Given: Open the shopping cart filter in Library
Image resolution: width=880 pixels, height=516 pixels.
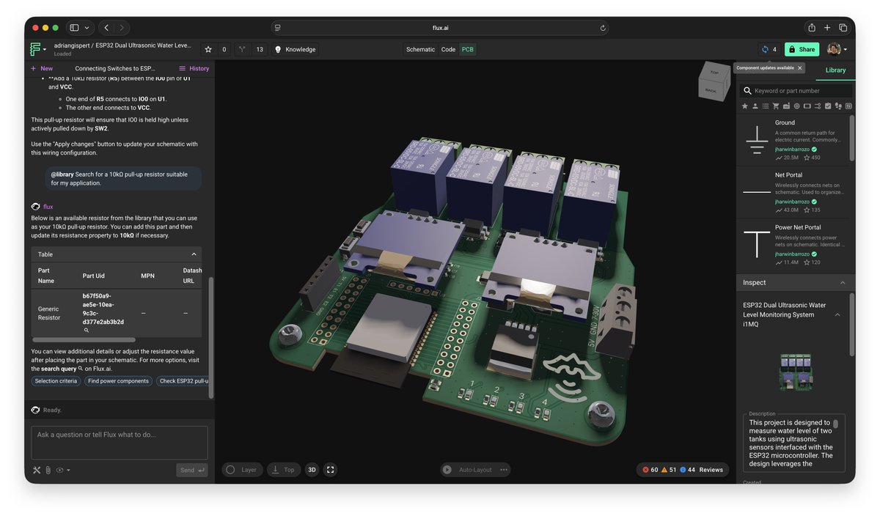Looking at the screenshot, I should [776, 106].
